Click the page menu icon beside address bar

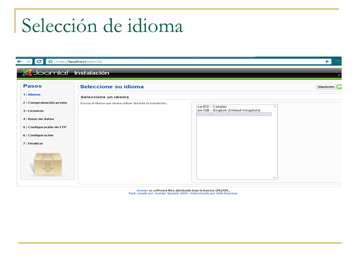[x=337, y=61]
